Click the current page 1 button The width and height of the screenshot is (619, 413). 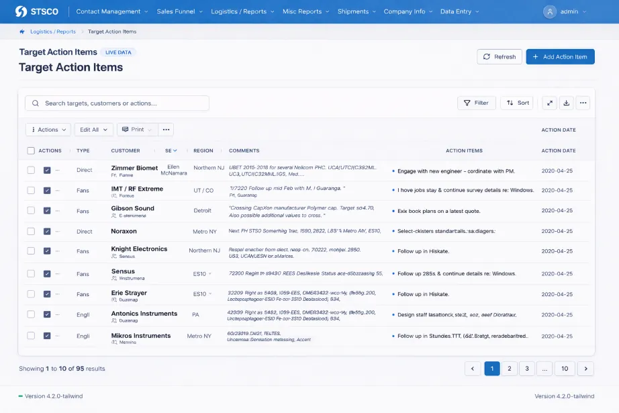click(x=492, y=369)
